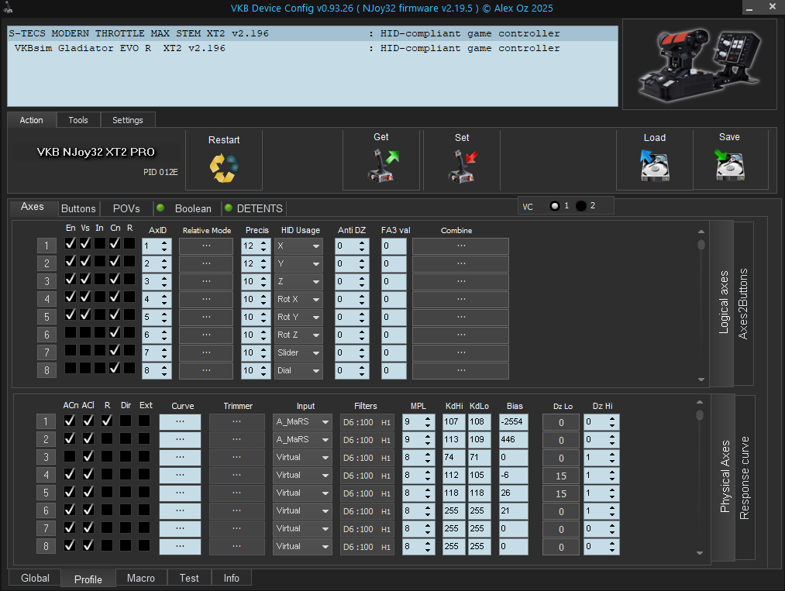Toggle En checkbox for logical axis 1
The height and width of the screenshot is (591, 785).
pyautogui.click(x=71, y=243)
